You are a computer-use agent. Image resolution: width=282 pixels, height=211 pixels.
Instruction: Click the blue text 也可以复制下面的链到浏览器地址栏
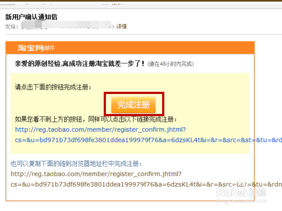click(x=76, y=164)
